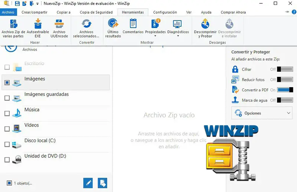Click the WinZip app icon in title bar
297x192 pixels.
coord(7,3)
